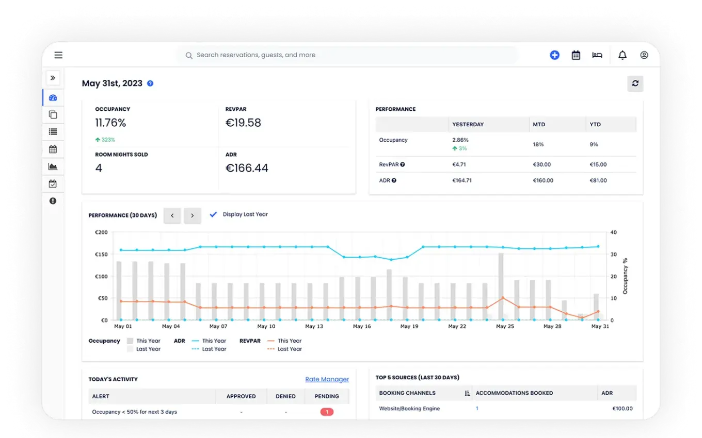
Task: Click the tasks clipboard icon in sidebar
Action: coord(53,183)
